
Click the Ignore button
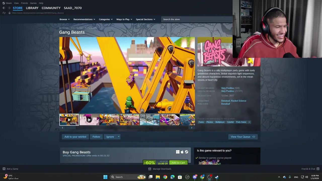point(110,137)
